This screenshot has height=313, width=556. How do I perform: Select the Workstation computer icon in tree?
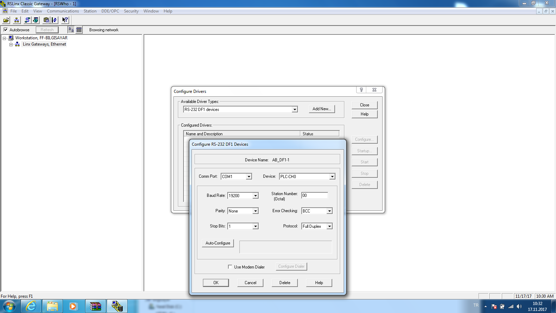[x=11, y=38]
